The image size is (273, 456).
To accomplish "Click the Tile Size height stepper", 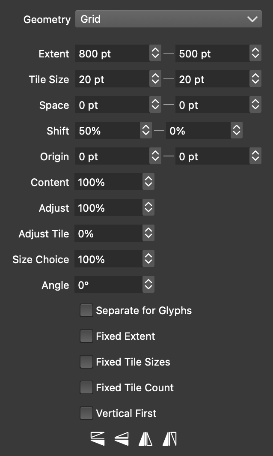I will pos(255,79).
